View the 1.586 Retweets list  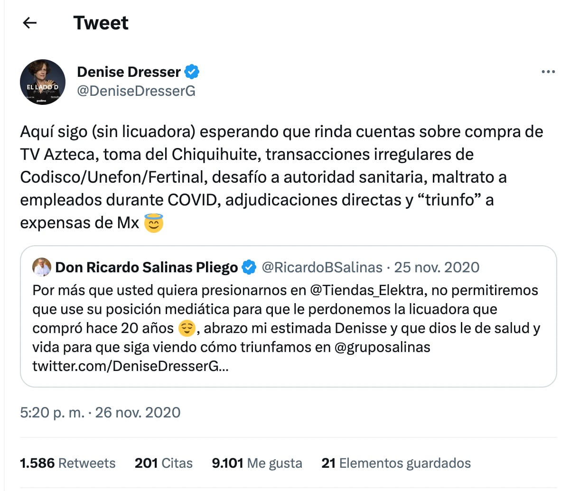(67, 463)
